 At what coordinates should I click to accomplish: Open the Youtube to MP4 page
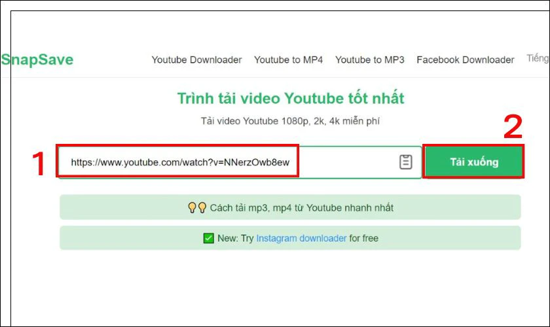point(288,60)
